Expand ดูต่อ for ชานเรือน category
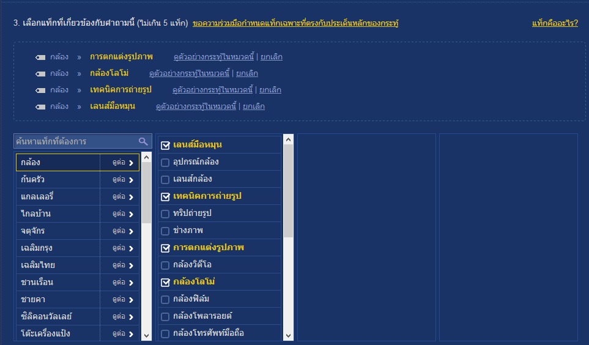 pyautogui.click(x=123, y=282)
